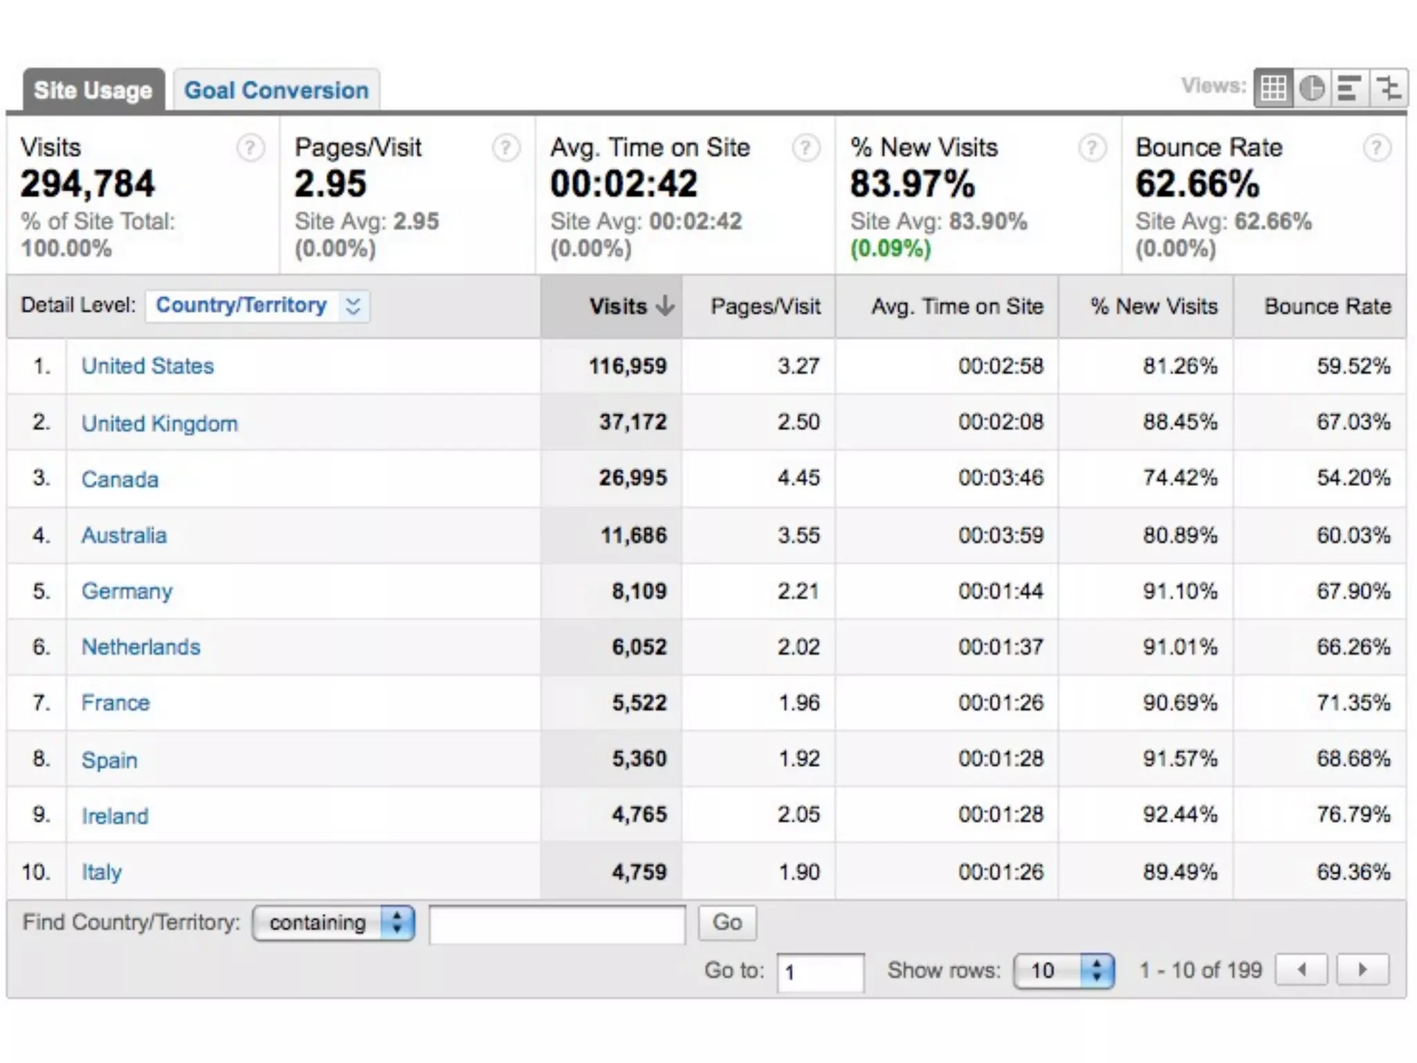The width and height of the screenshot is (1417, 1063).
Task: Switch to comparison view icon
Action: coord(1388,89)
